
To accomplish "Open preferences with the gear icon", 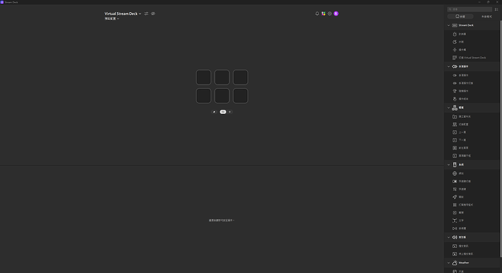I will (330, 14).
